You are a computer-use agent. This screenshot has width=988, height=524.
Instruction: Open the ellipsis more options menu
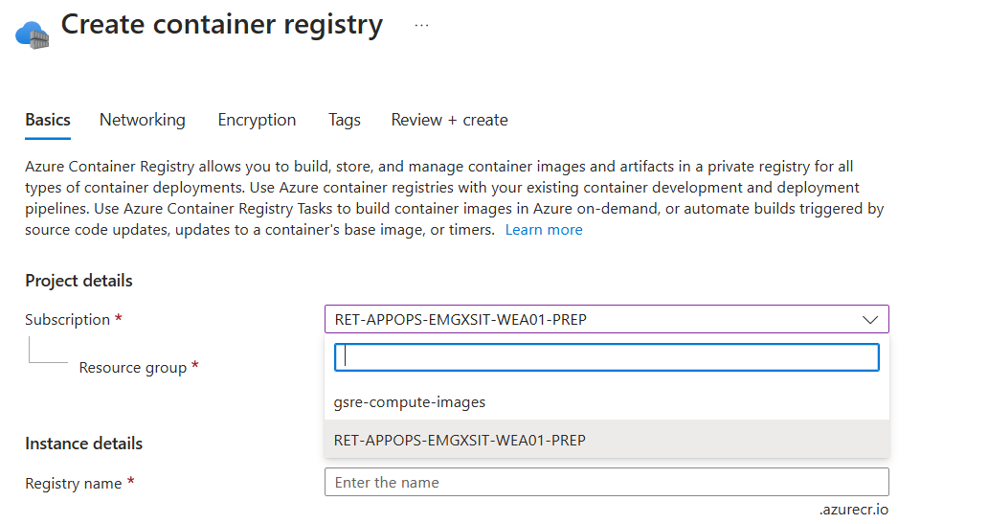pyautogui.click(x=421, y=25)
